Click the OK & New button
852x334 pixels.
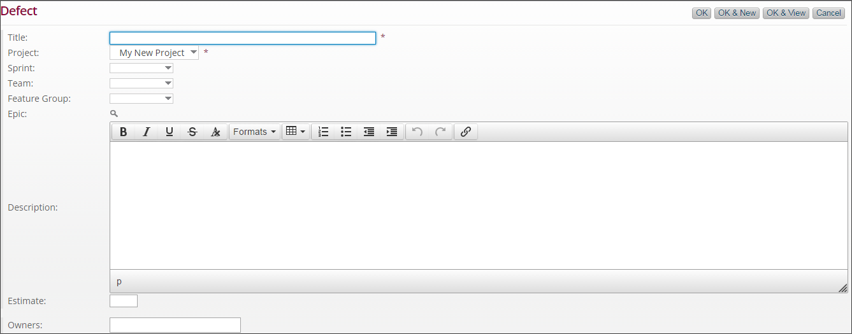[x=737, y=13]
